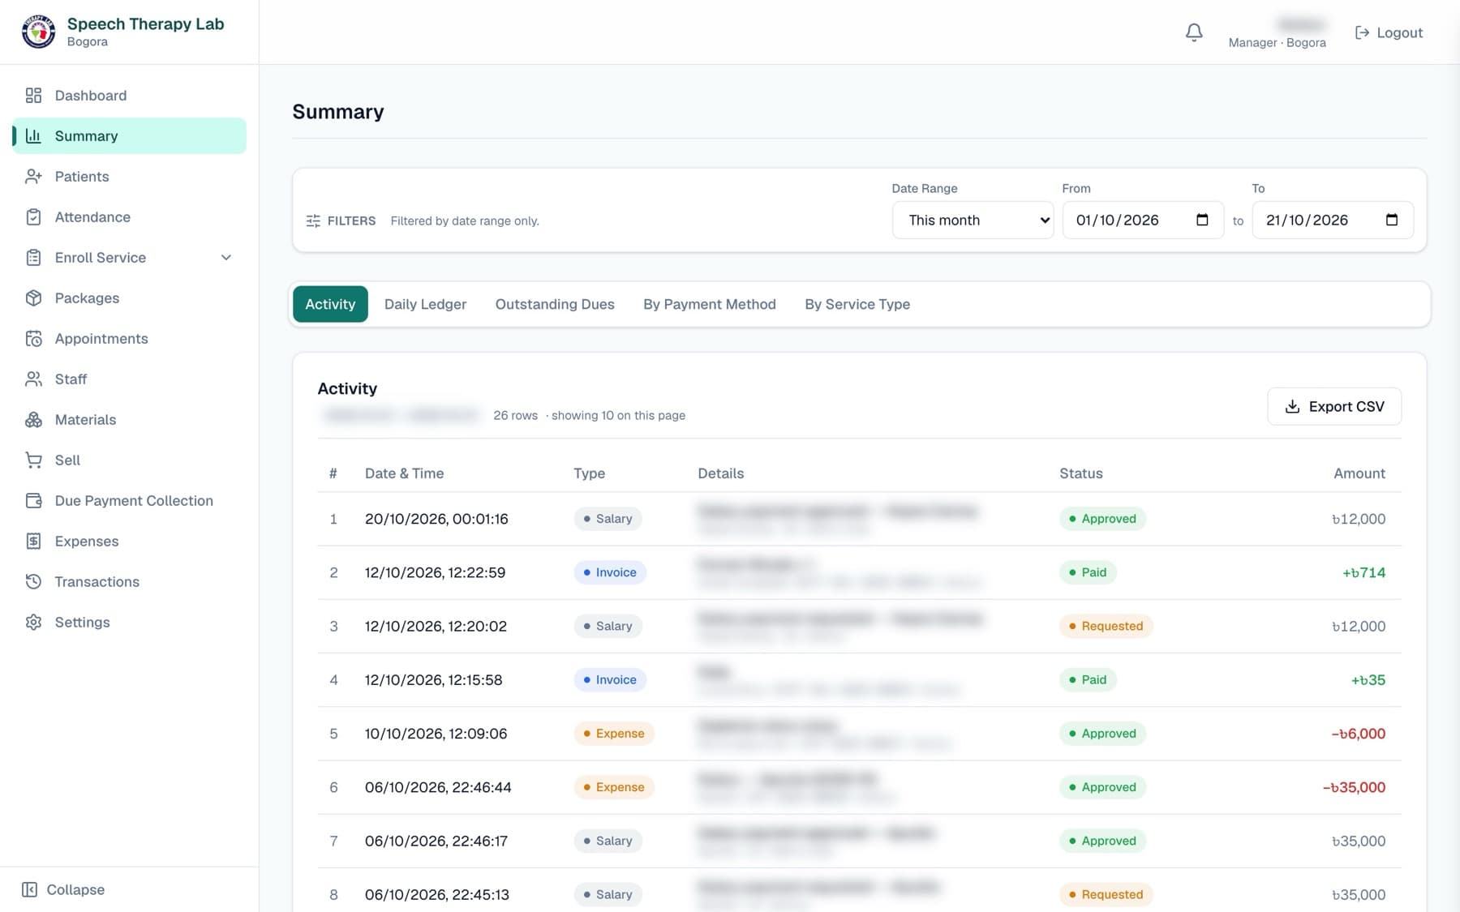This screenshot has width=1460, height=912.
Task: Switch to the Daily Ledger tab
Action: point(425,304)
